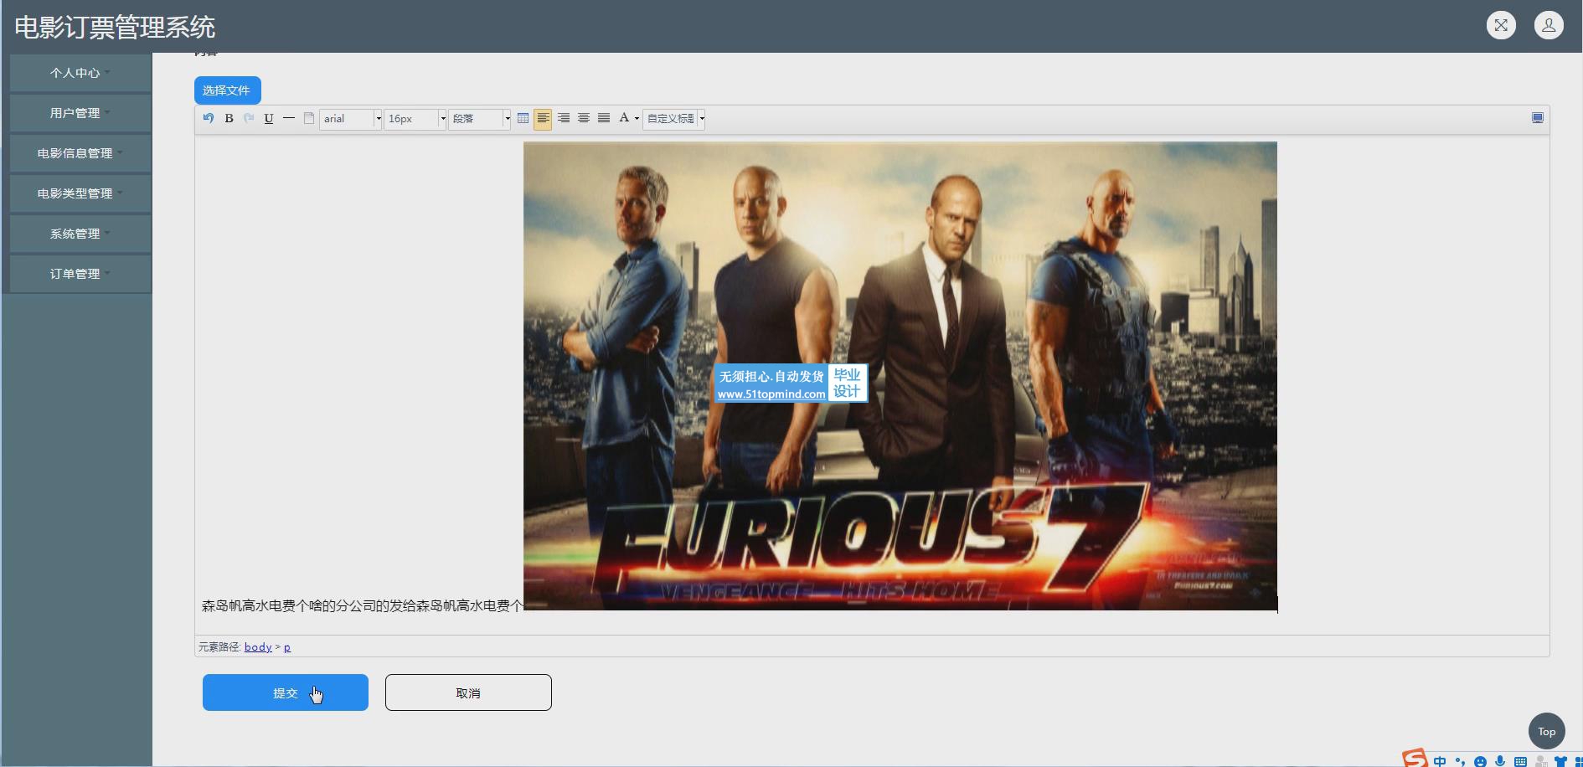Viewport: 1583px width, 767px height.
Task: Click the font color A icon
Action: click(x=624, y=118)
